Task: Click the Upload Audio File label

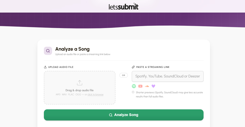Action: click(x=61, y=67)
